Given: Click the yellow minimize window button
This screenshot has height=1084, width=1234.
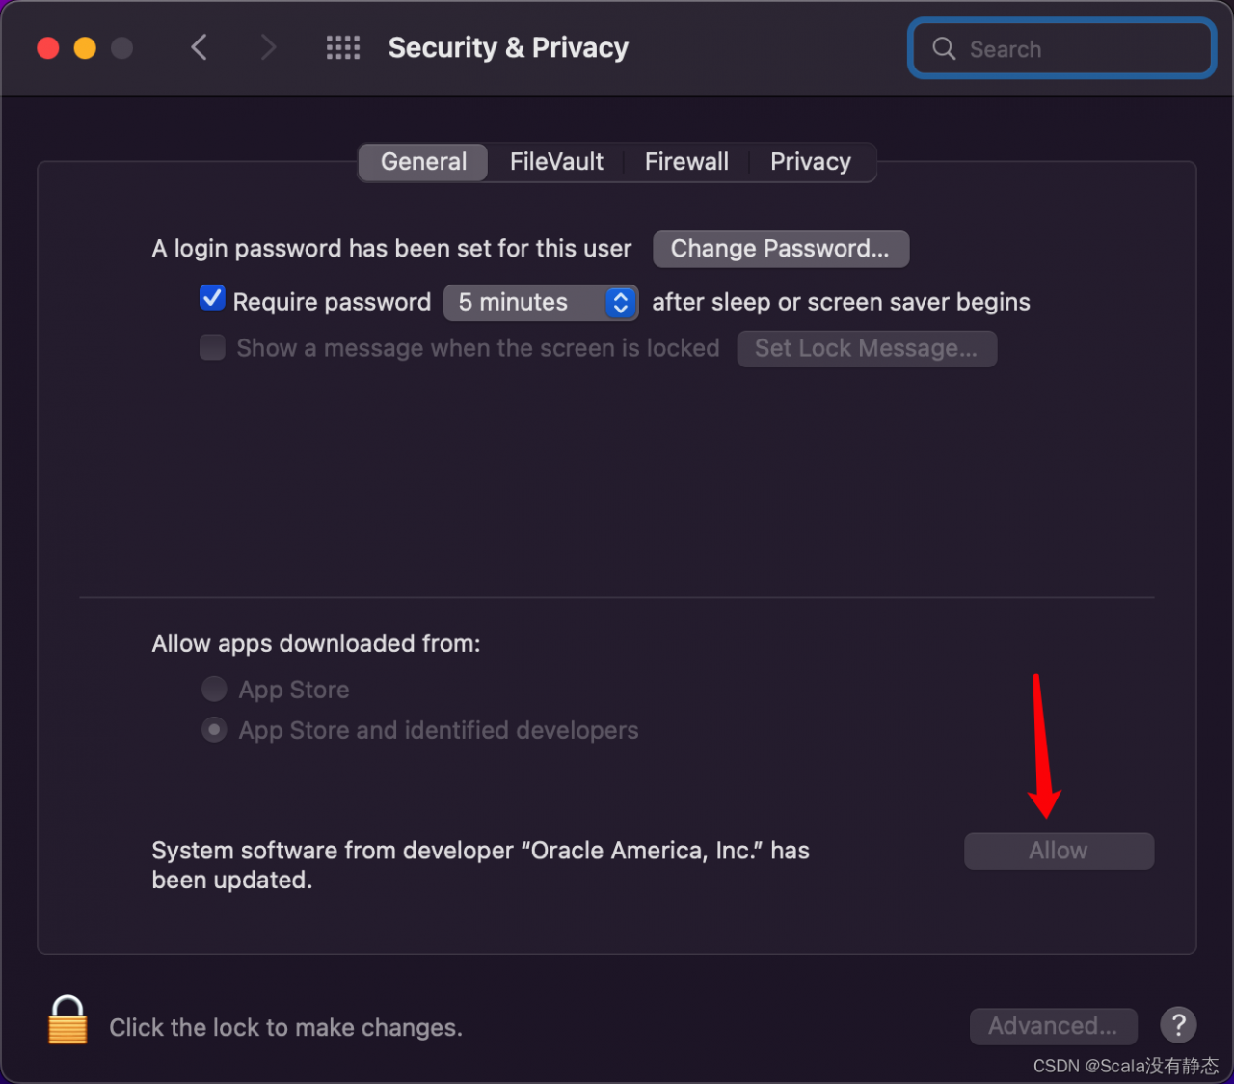Looking at the screenshot, I should tap(85, 47).
